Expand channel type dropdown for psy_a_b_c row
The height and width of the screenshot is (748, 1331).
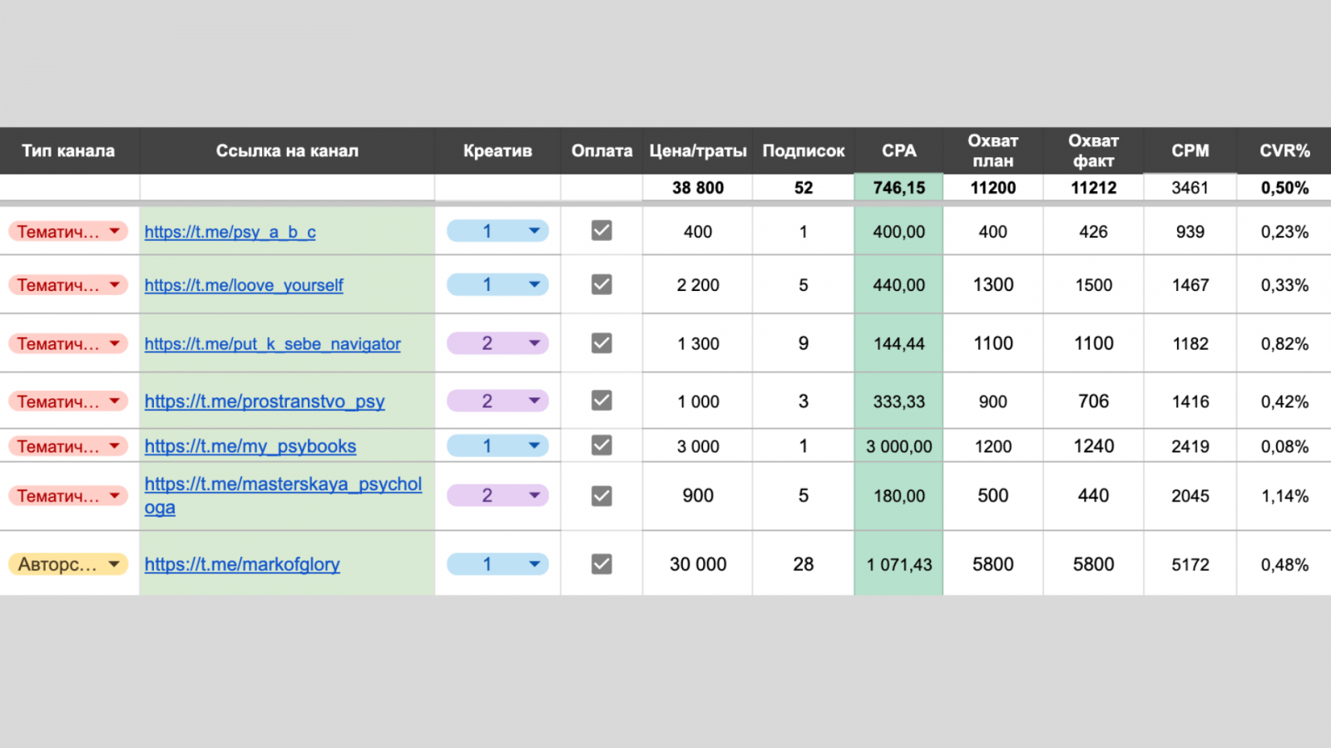tap(114, 231)
